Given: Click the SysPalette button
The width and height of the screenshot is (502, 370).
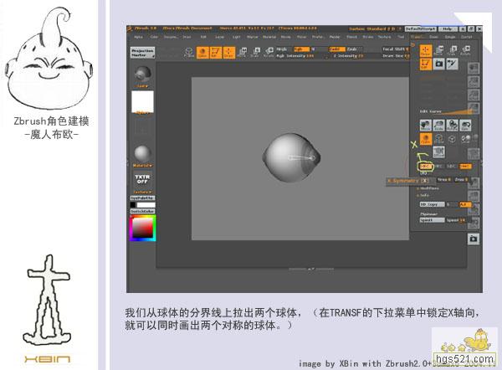Looking at the screenshot, I should [x=142, y=198].
